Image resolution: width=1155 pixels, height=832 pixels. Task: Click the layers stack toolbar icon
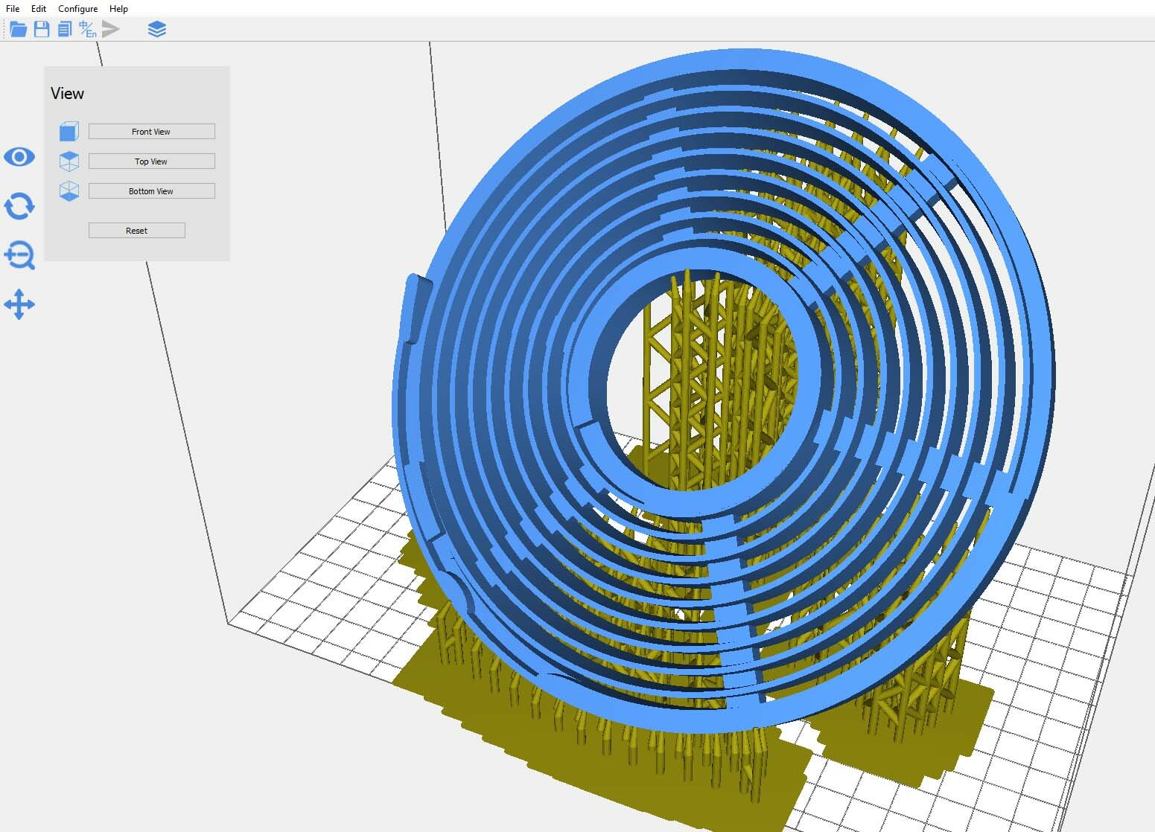(x=157, y=29)
